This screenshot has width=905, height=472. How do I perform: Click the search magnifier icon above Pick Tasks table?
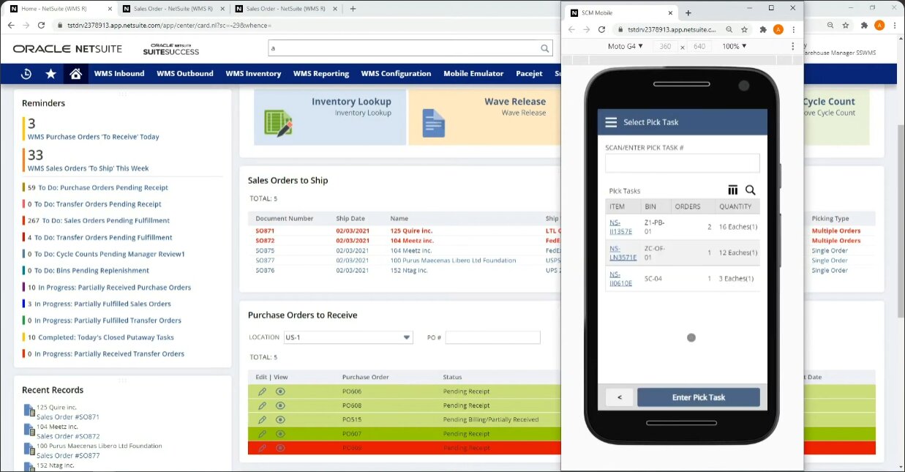pos(750,190)
